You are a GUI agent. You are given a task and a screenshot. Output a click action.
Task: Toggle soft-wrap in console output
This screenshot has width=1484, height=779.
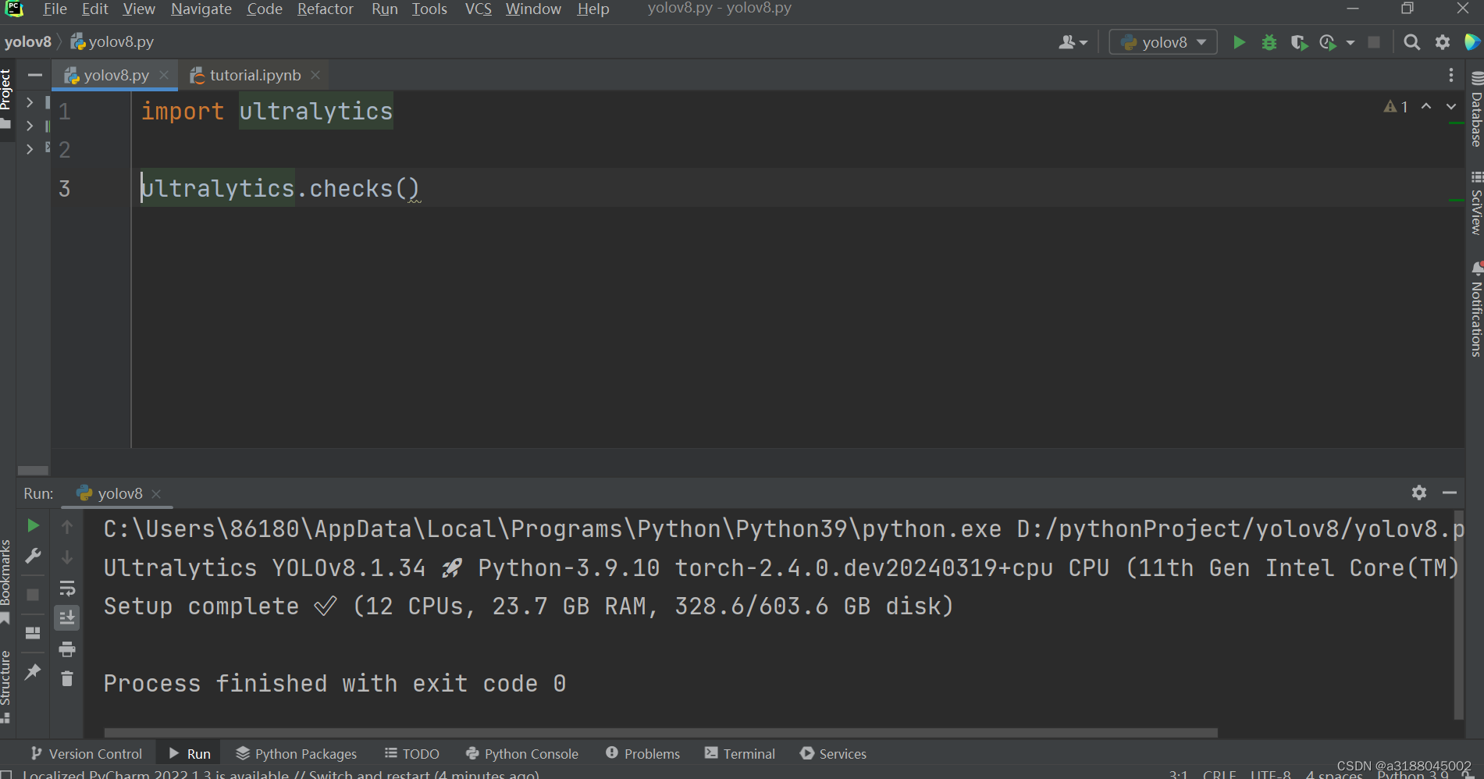[67, 588]
